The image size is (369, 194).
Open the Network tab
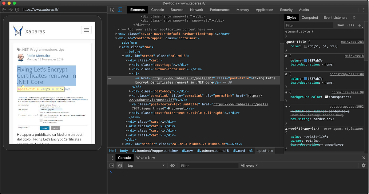point(196,10)
